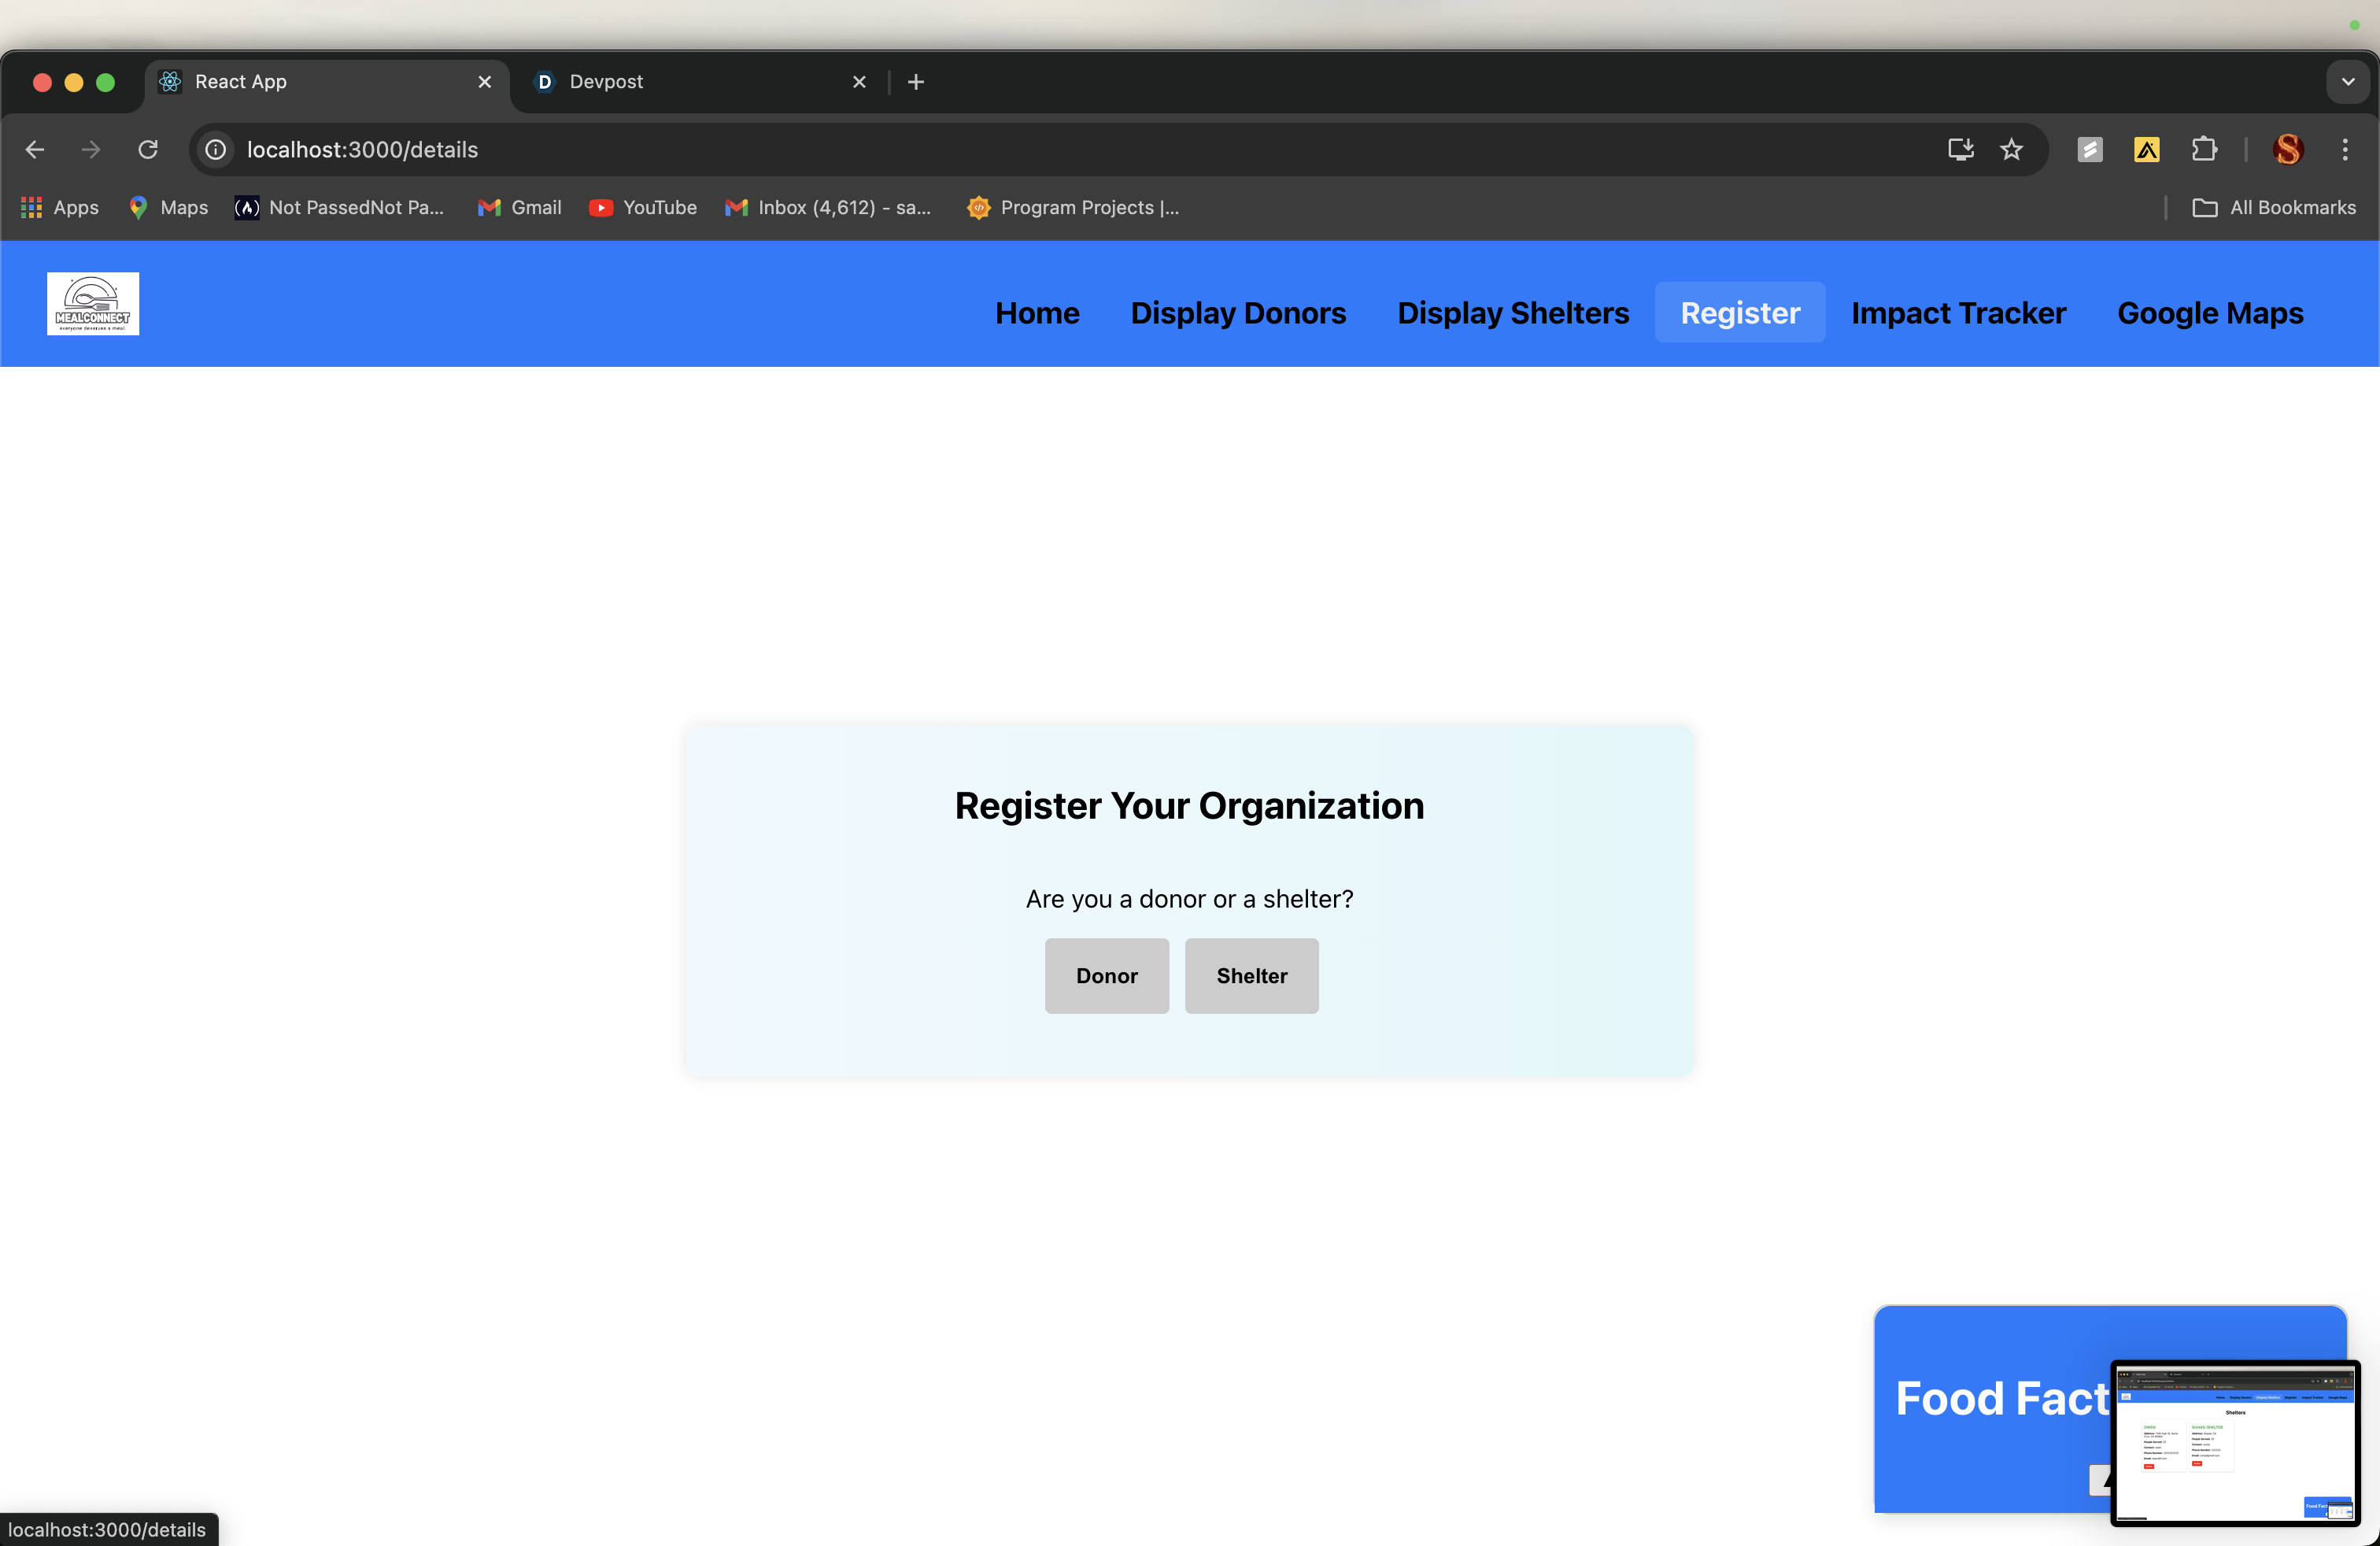Click the address bar URL field
The height and width of the screenshot is (1546, 2380).
(x=1000, y=150)
